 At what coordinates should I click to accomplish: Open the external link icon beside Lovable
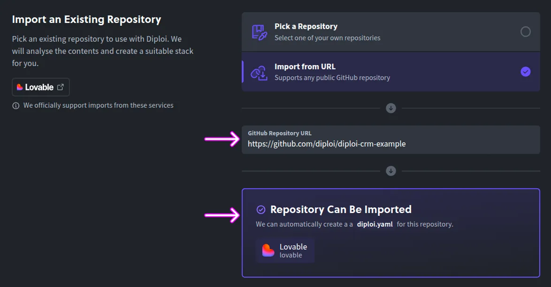click(60, 87)
